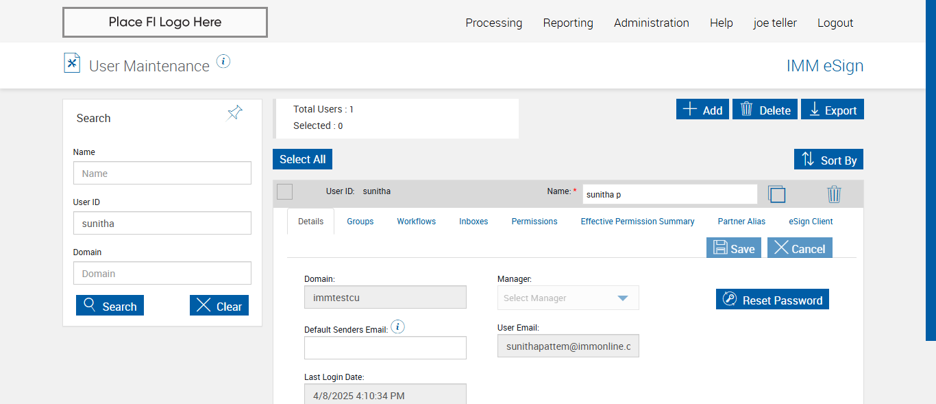Click the page vertical scrollbar

coord(931,171)
